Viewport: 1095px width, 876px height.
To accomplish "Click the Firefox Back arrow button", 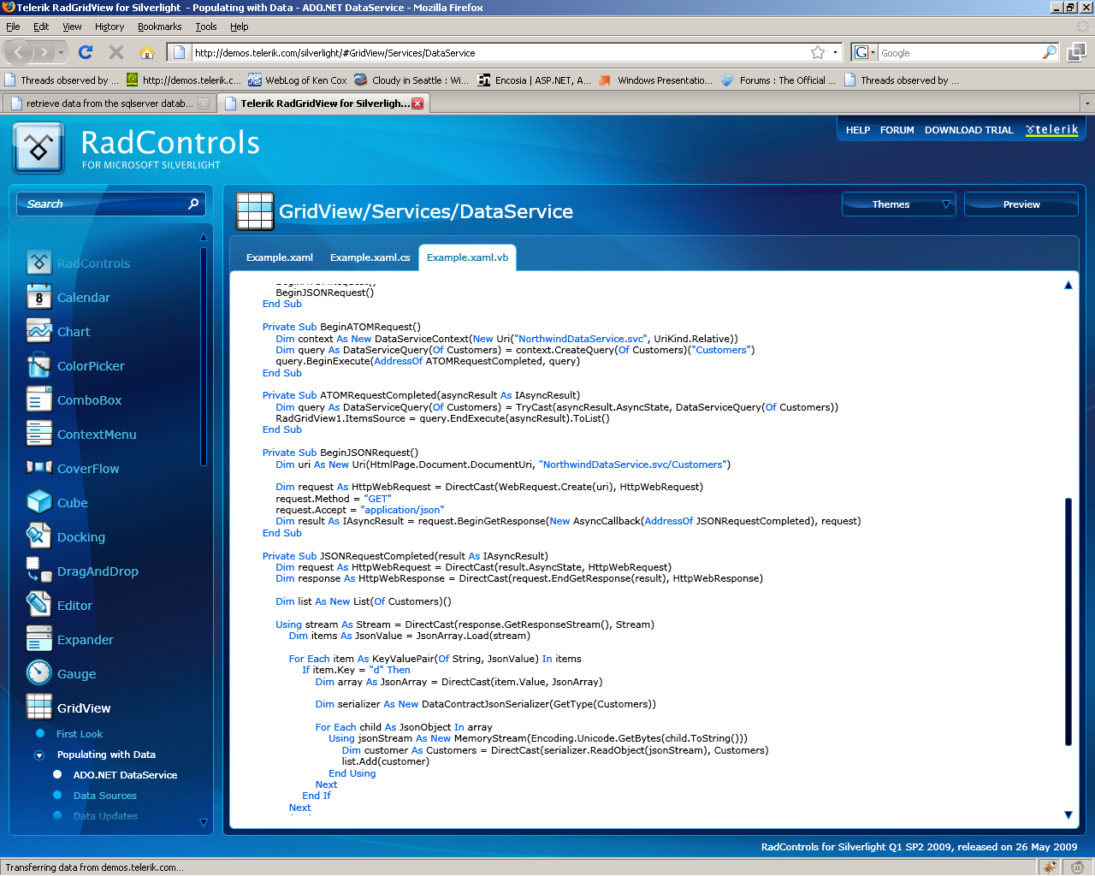I will pyautogui.click(x=19, y=52).
